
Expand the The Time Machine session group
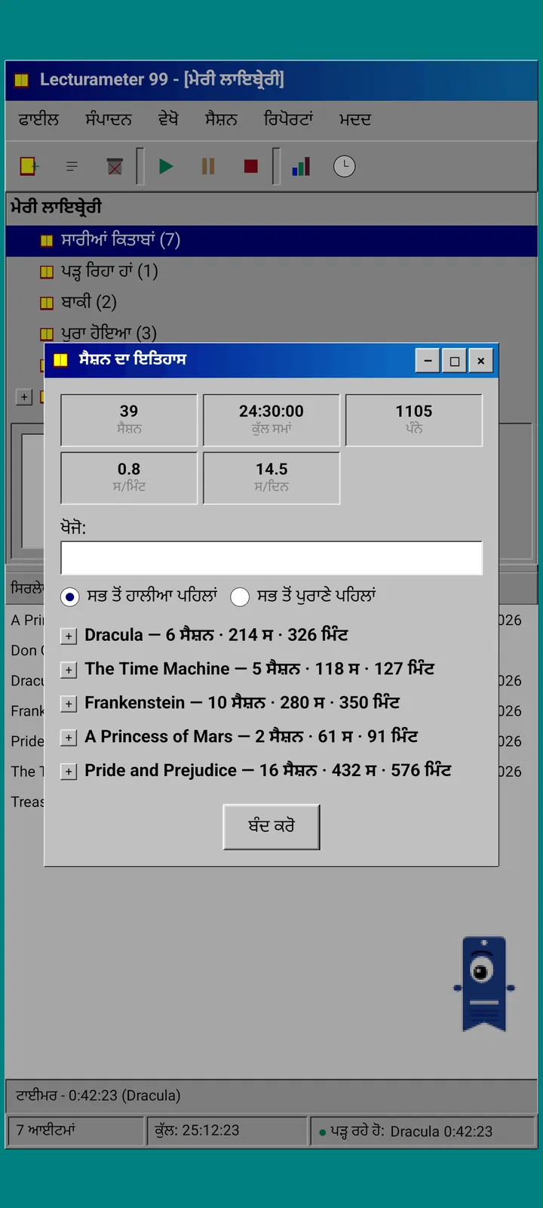click(69, 670)
